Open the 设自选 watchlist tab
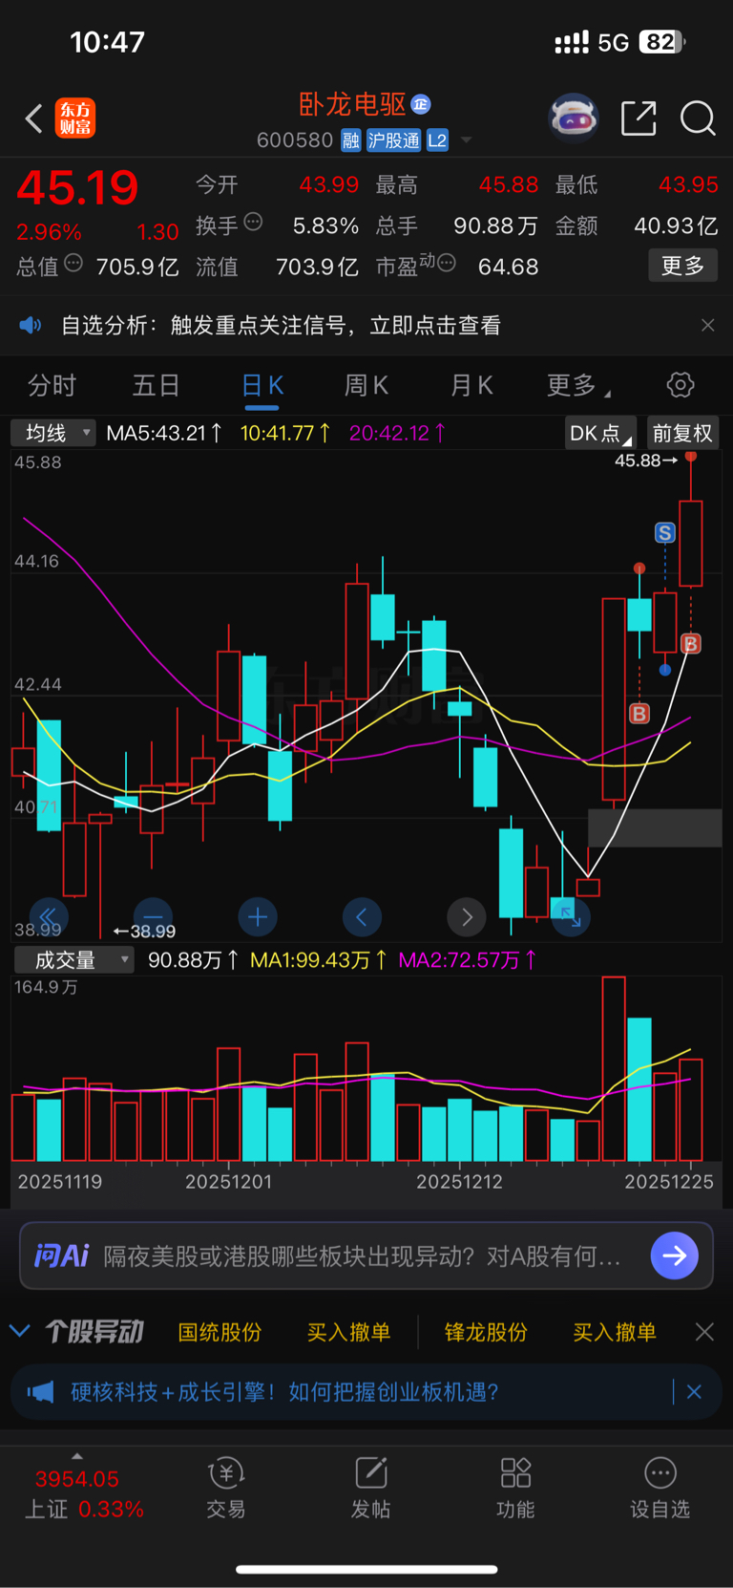 [x=660, y=1488]
